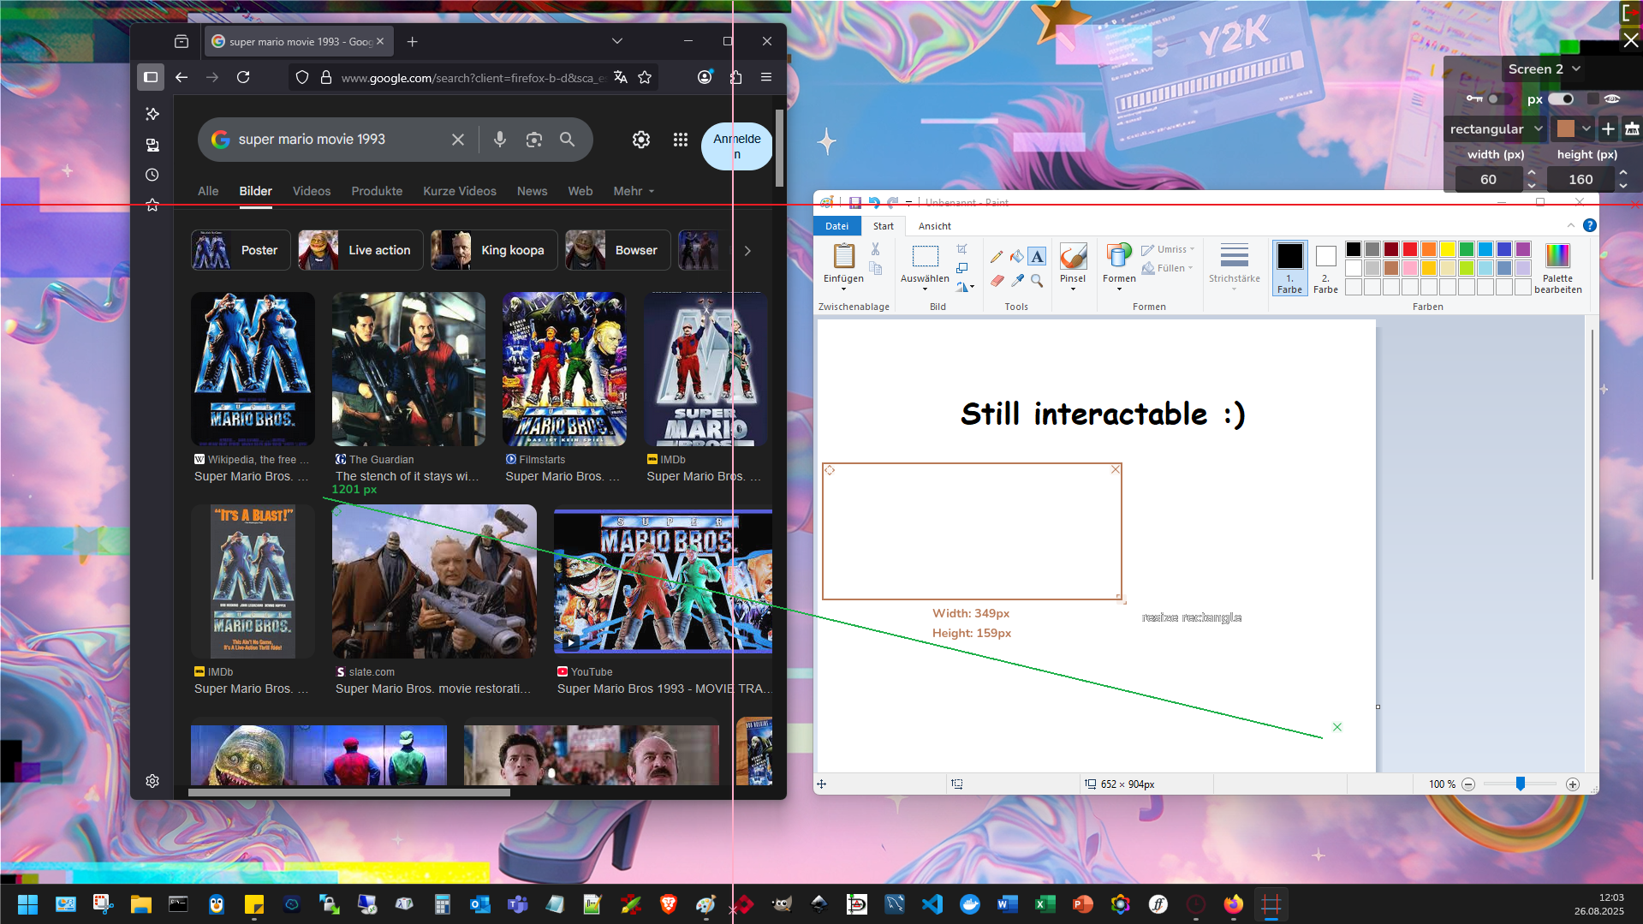
Task: Click the voice search microphone in Google
Action: (500, 140)
